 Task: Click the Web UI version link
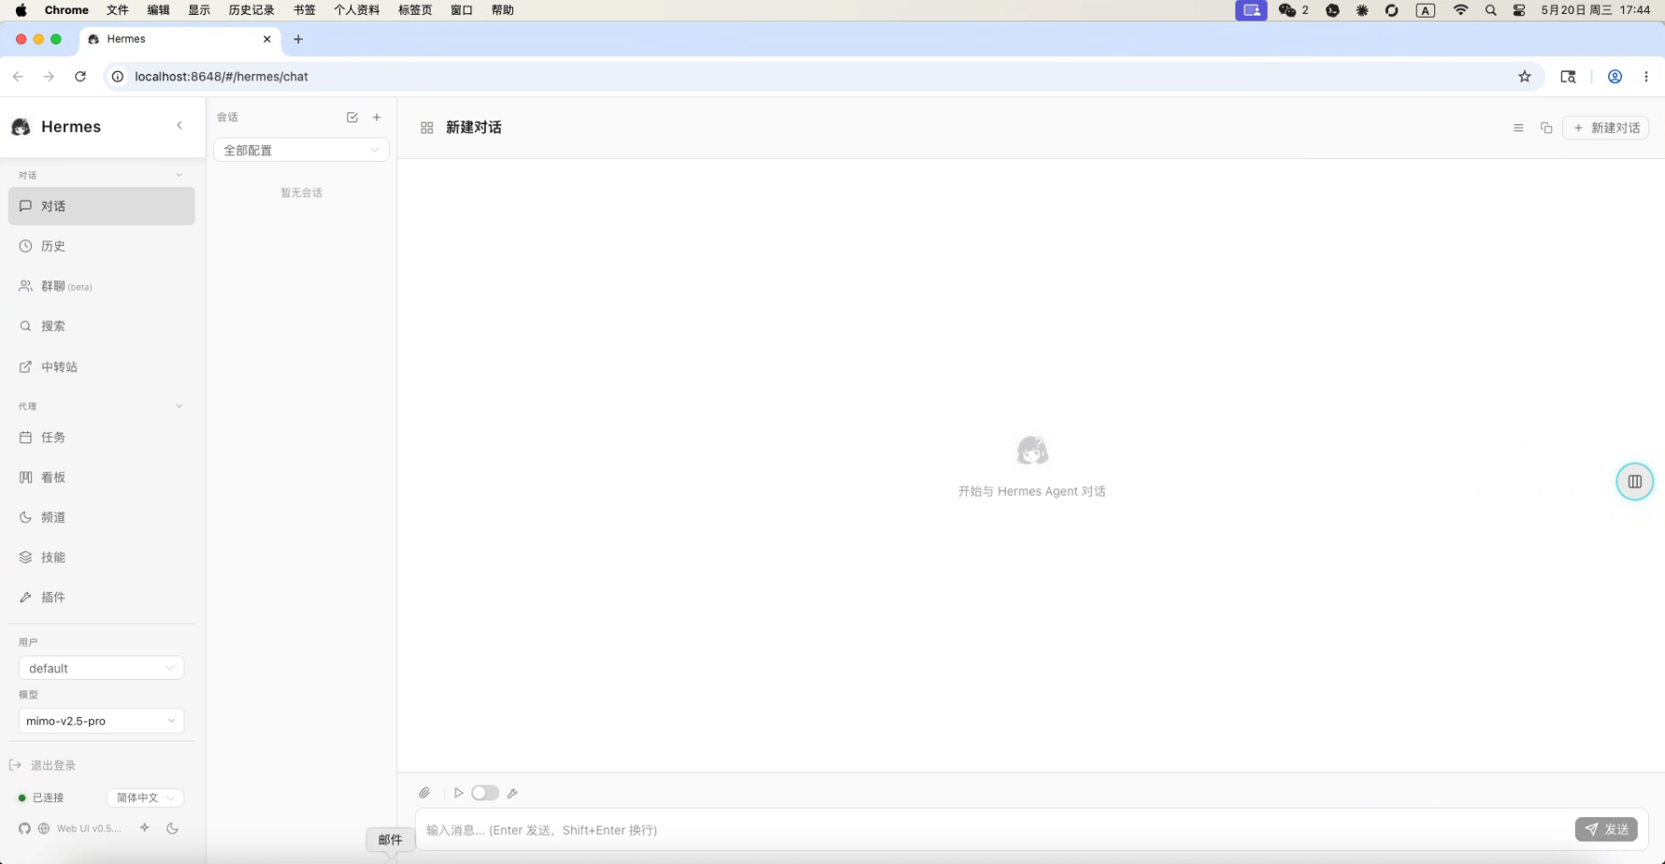[89, 828]
